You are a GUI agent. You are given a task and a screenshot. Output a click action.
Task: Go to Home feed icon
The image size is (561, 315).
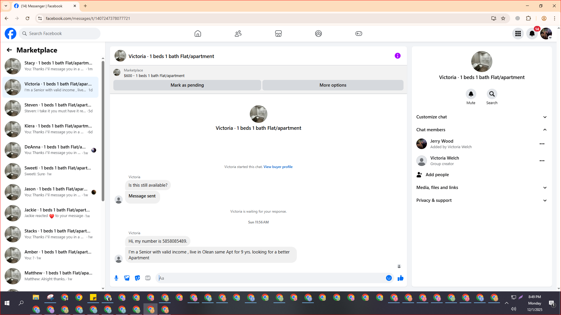198,34
